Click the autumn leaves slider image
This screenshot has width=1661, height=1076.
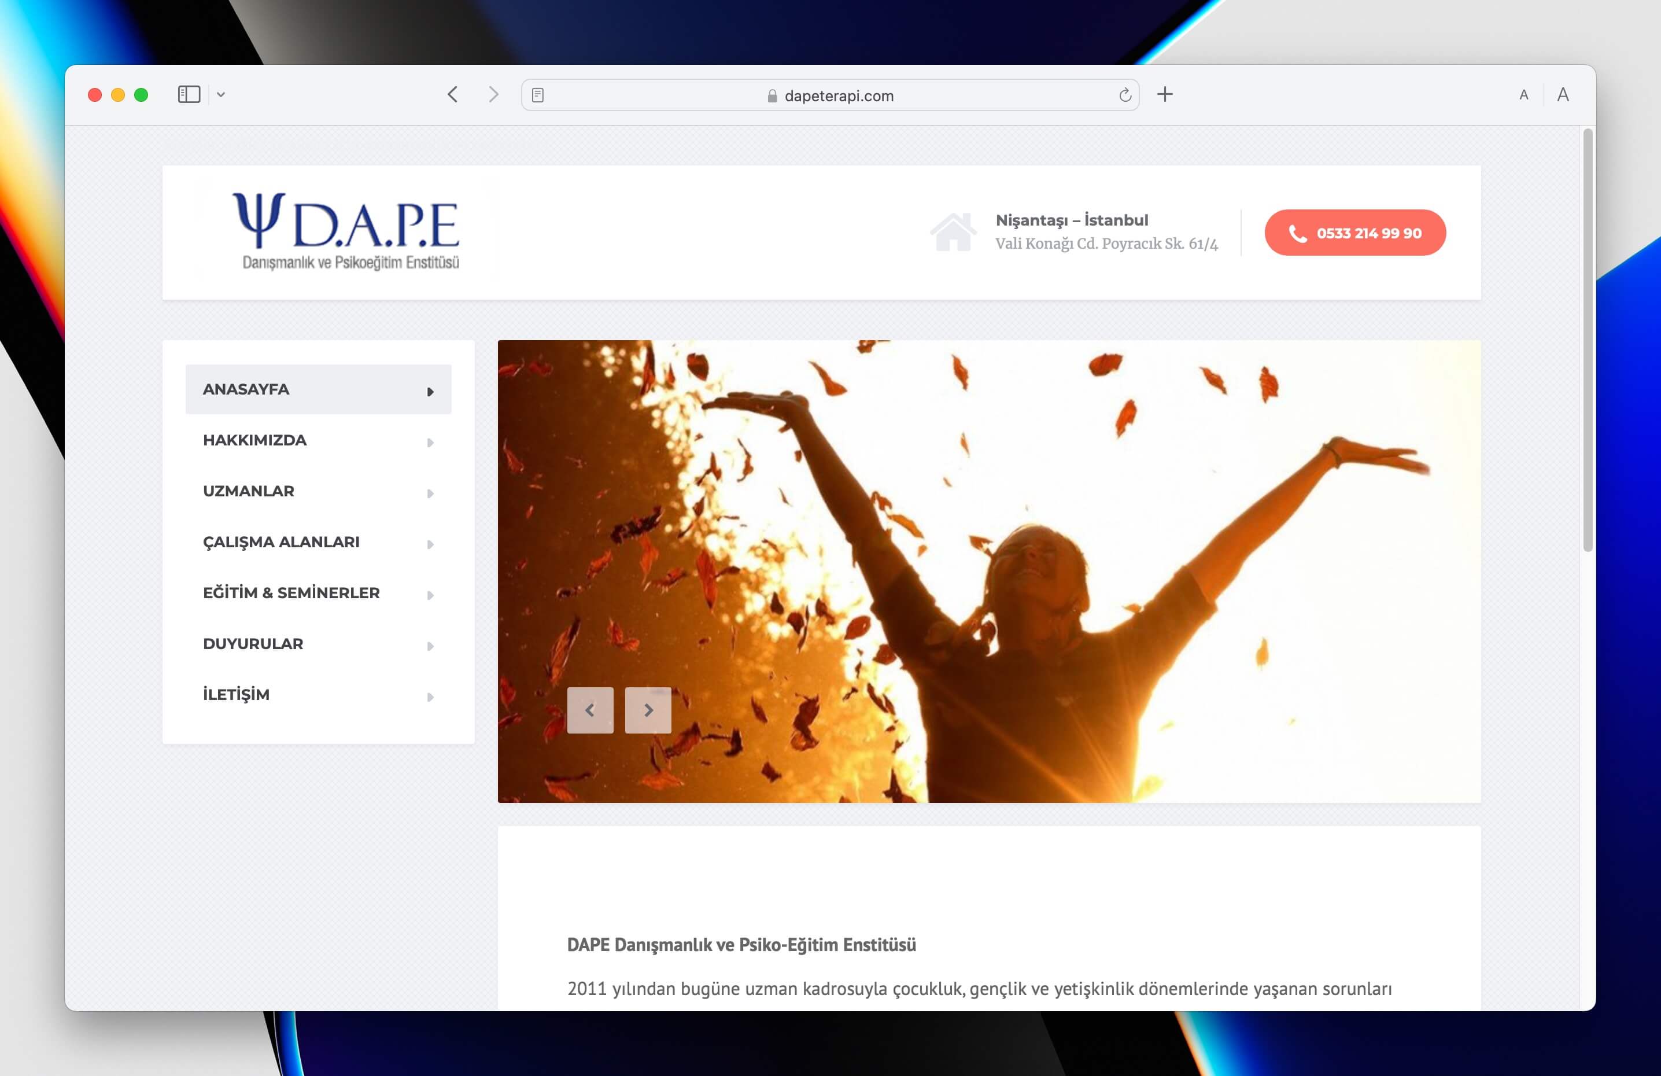pos(989,571)
